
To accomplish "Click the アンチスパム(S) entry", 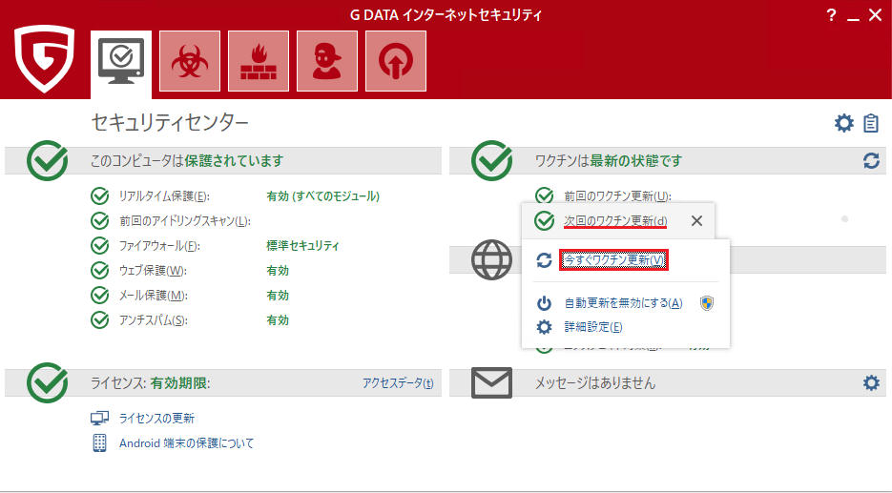I will [153, 320].
